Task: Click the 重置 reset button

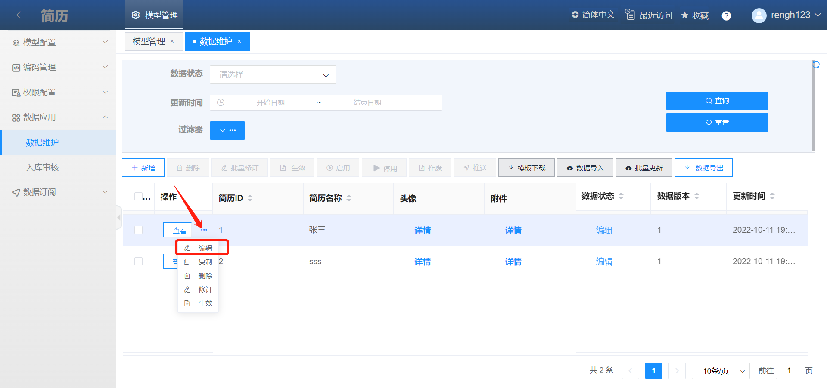Action: coord(717,122)
